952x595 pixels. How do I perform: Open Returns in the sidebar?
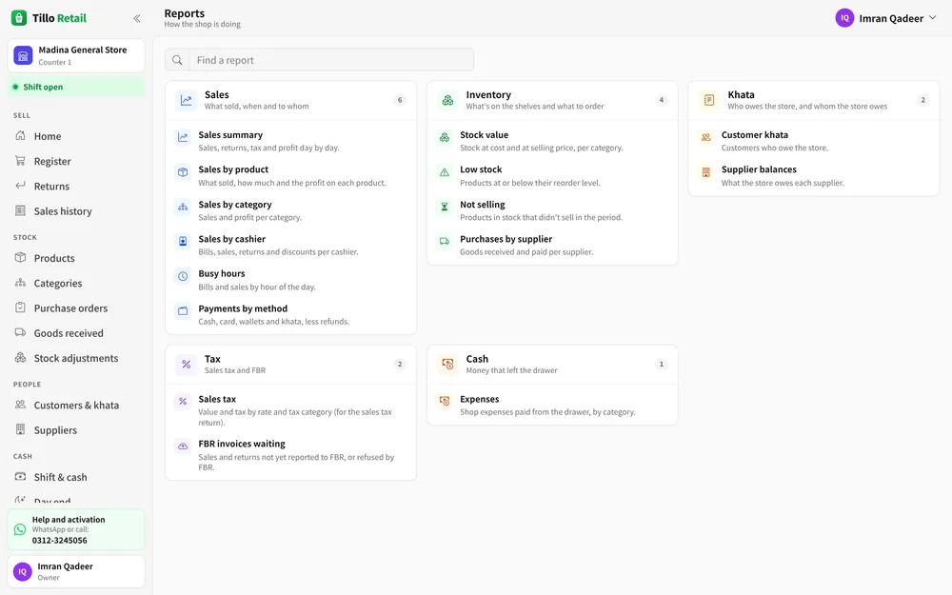pos(76,186)
